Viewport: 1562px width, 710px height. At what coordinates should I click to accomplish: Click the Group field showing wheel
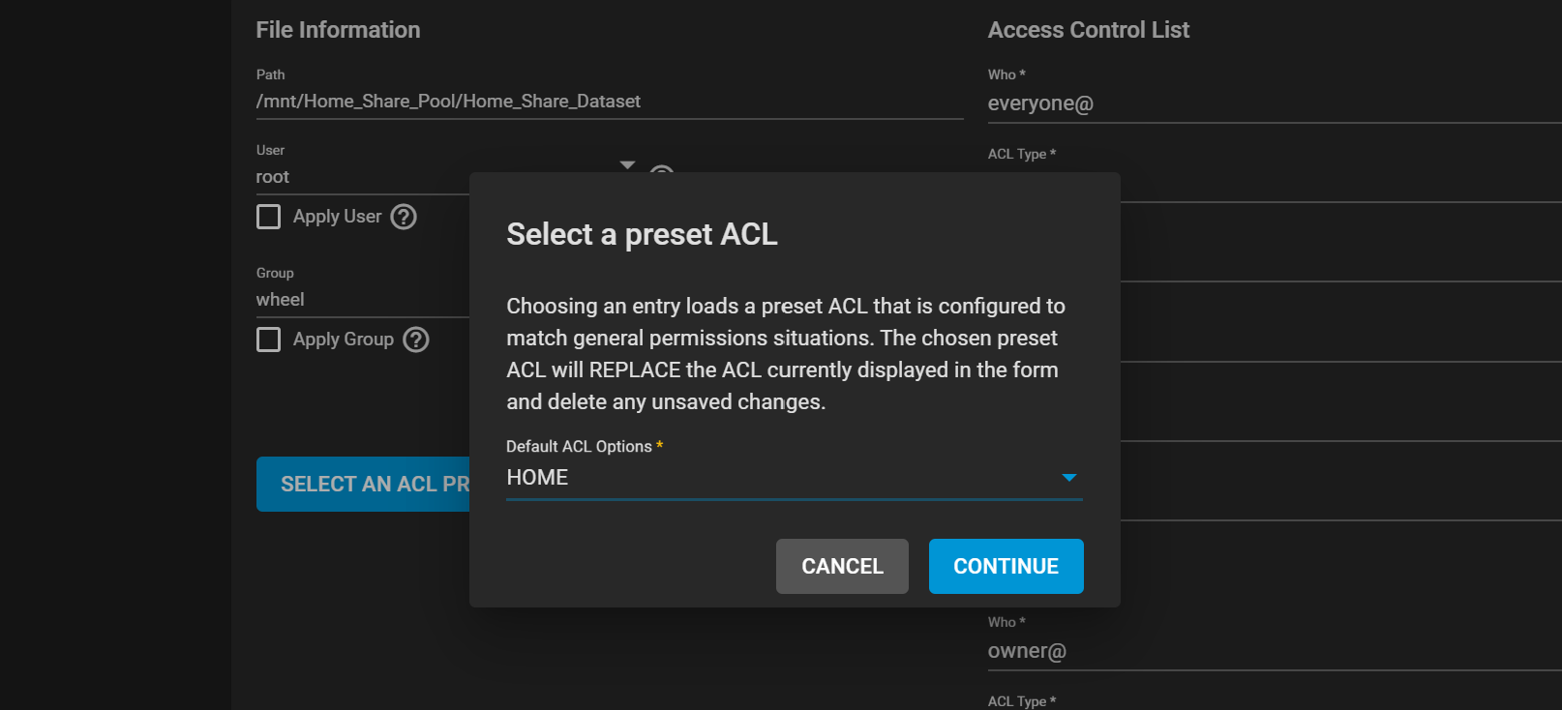[358, 300]
